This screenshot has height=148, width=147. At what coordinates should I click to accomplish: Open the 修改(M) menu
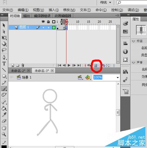[69, 10]
